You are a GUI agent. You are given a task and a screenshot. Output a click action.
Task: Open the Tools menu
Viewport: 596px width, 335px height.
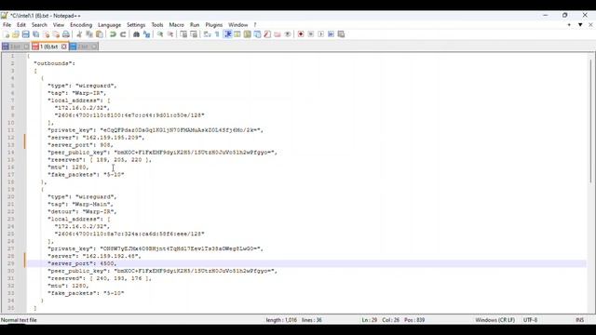pos(157,25)
